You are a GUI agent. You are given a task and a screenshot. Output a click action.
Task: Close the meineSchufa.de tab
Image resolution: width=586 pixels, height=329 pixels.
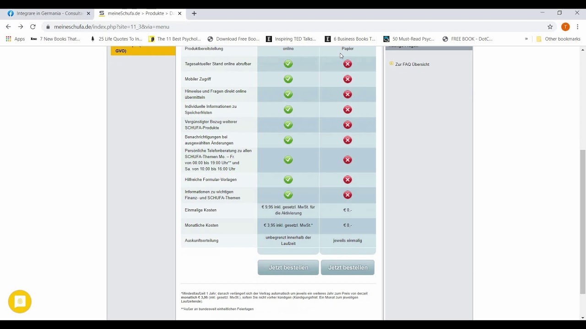[180, 14]
